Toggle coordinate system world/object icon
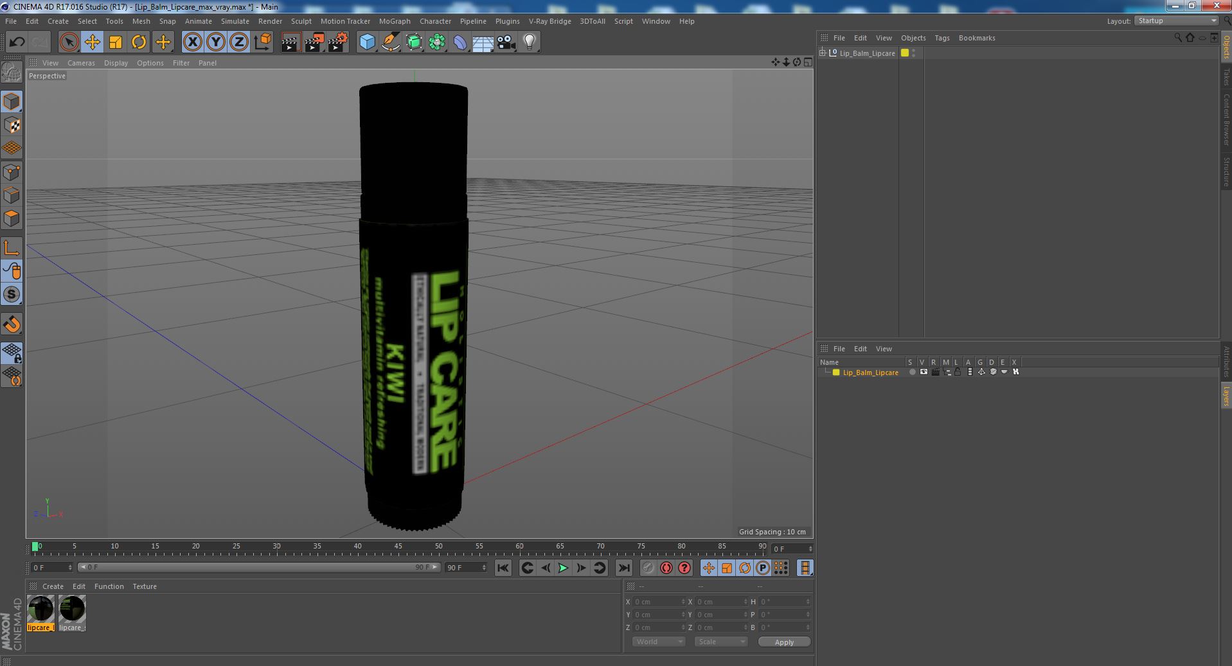The width and height of the screenshot is (1232, 666). (262, 42)
